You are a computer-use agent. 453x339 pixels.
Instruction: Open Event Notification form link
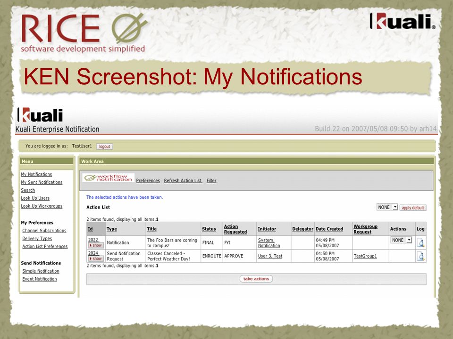(40, 279)
